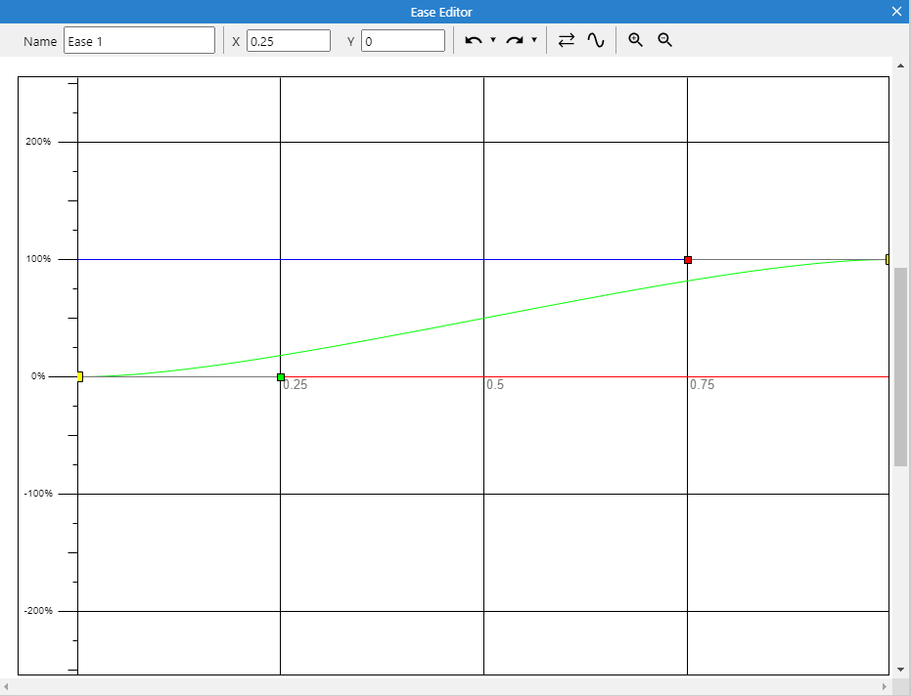Click the swap arrows icon in toolbar
Screen dimensions: 911x696
[567, 40]
